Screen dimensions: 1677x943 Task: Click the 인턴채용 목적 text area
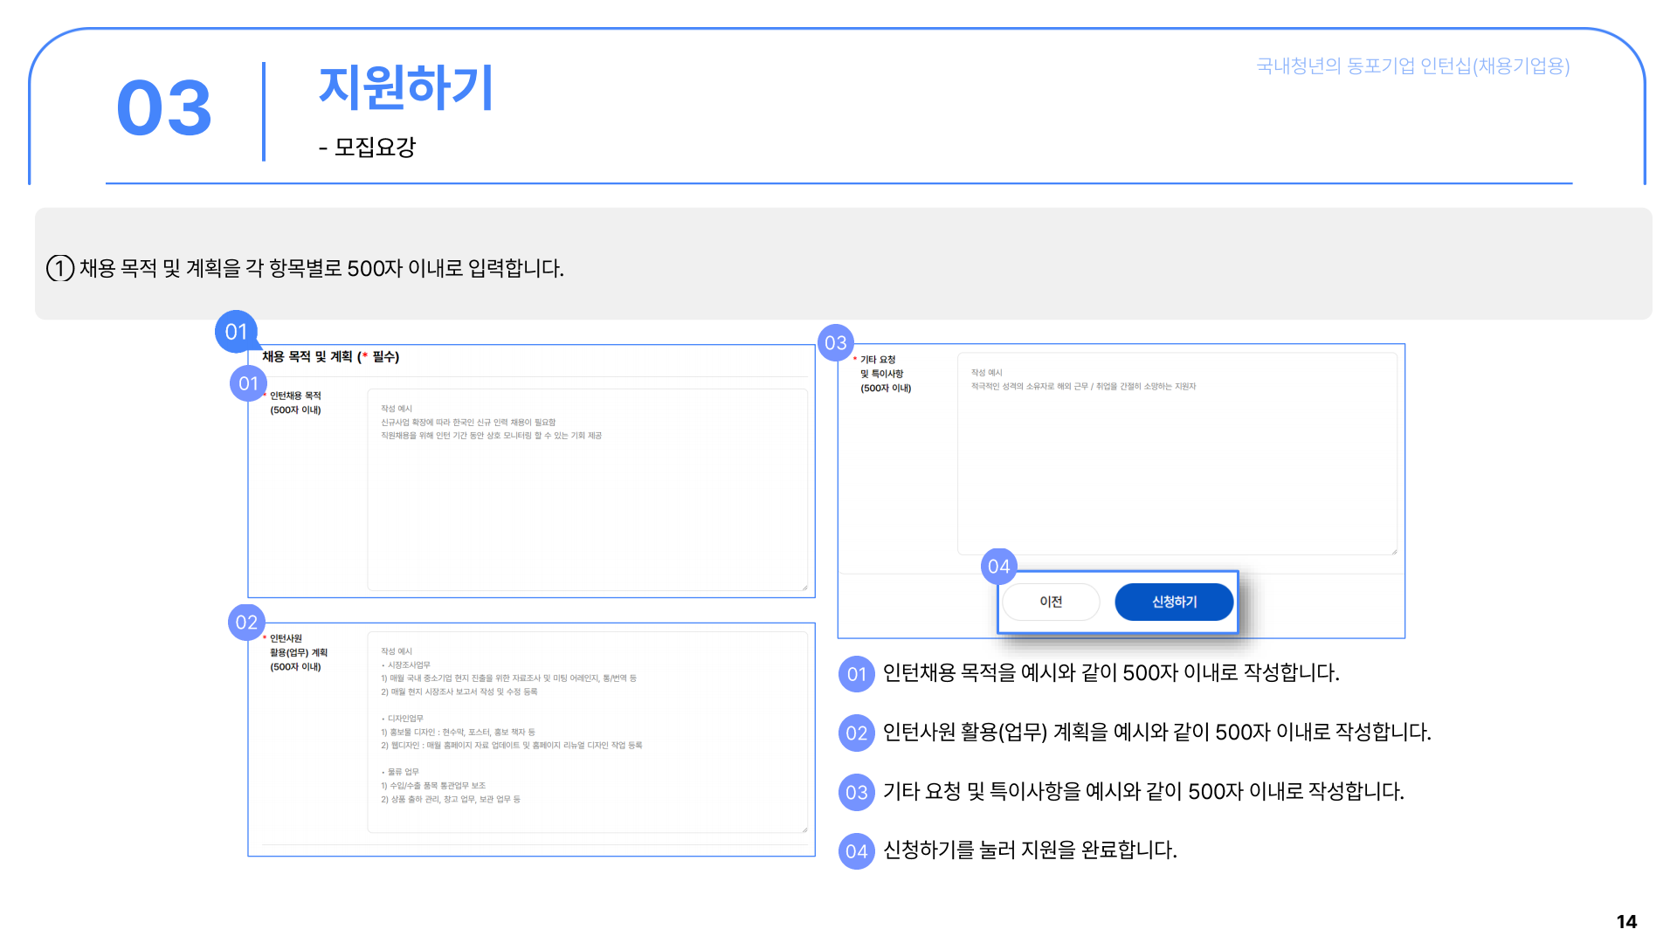tap(587, 506)
